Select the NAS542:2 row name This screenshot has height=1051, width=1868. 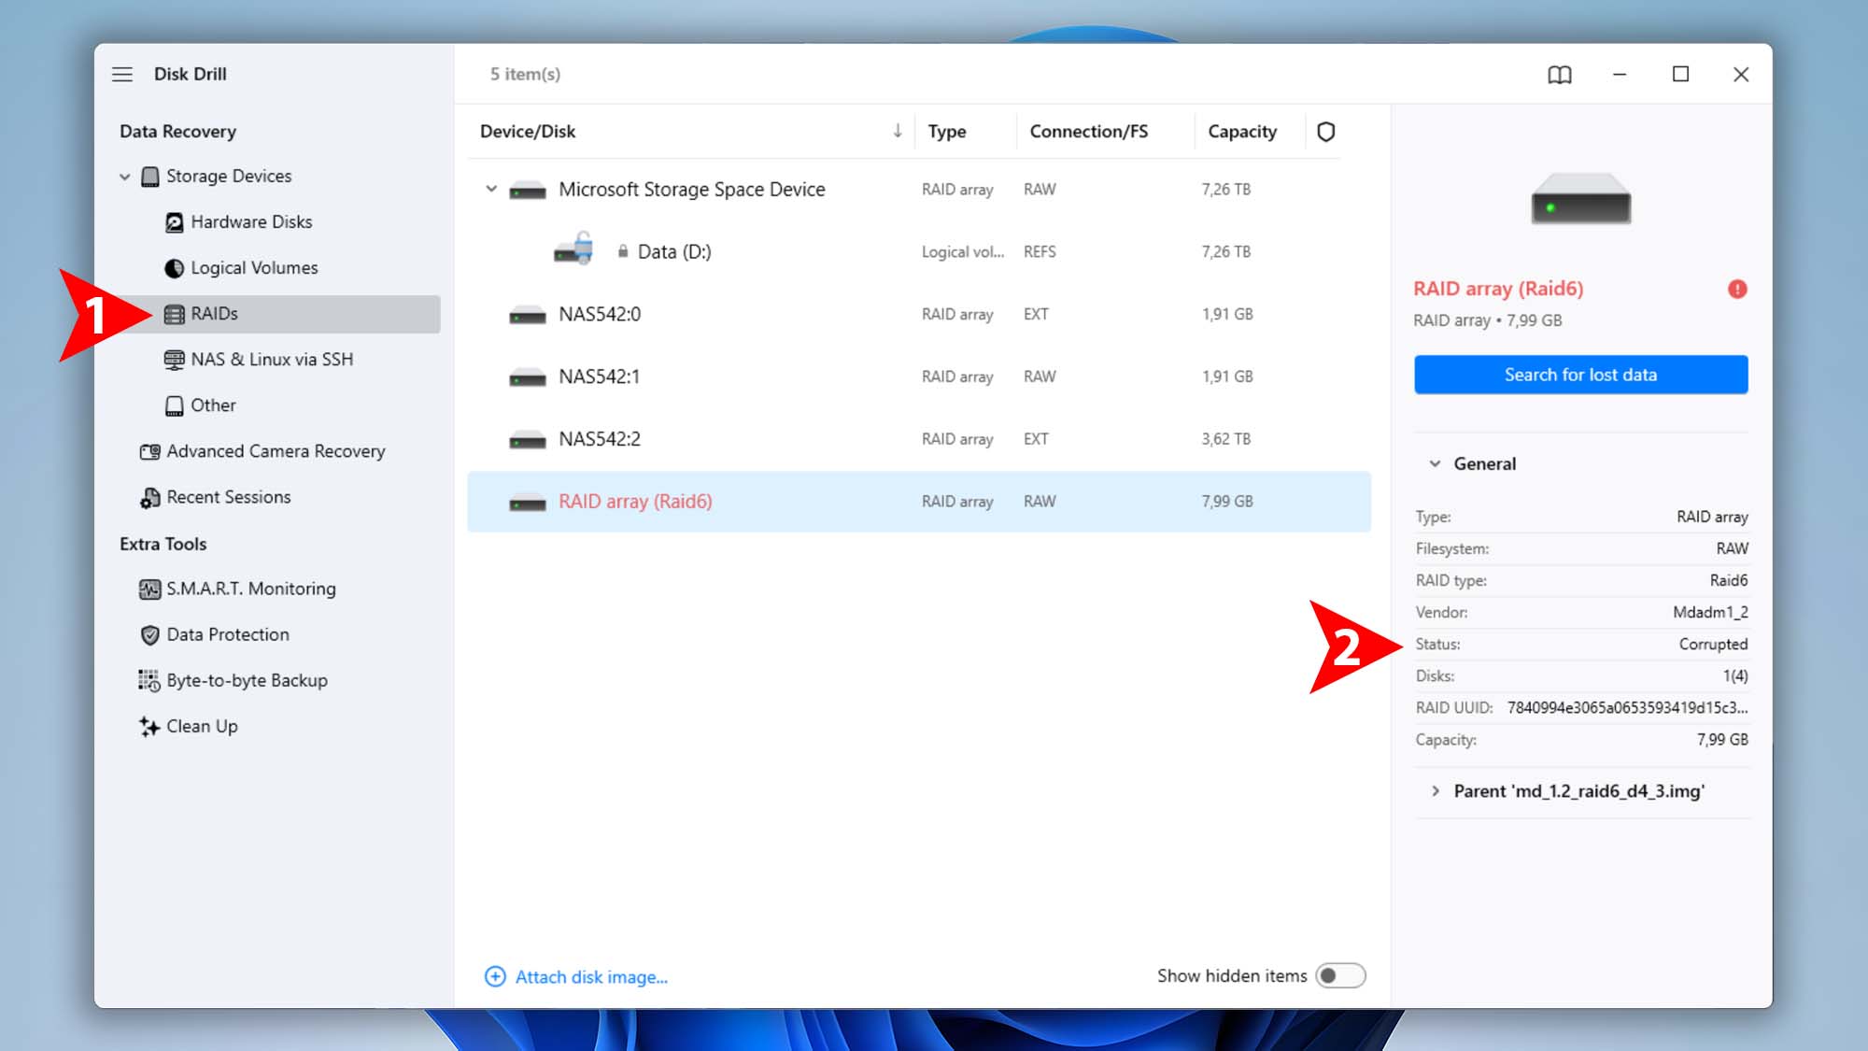tap(600, 439)
